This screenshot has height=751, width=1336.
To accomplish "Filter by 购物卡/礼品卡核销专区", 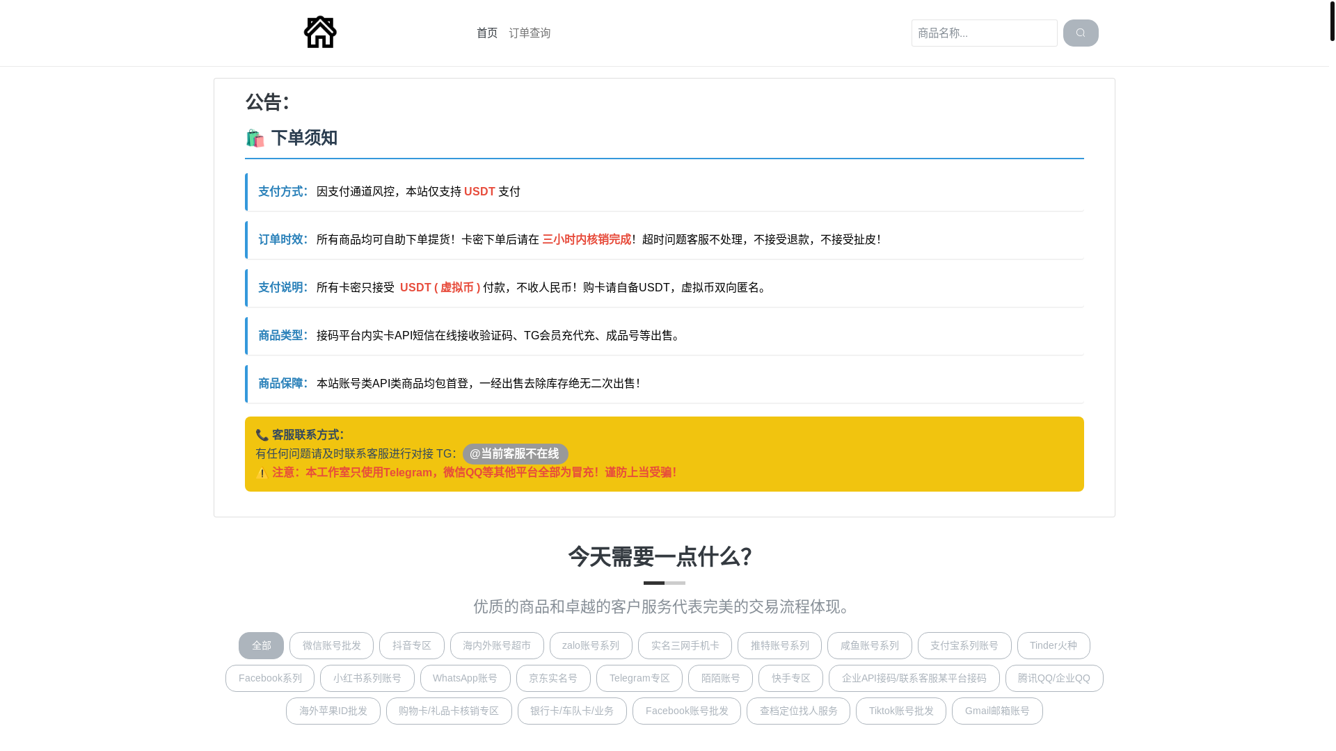I will click(449, 711).
